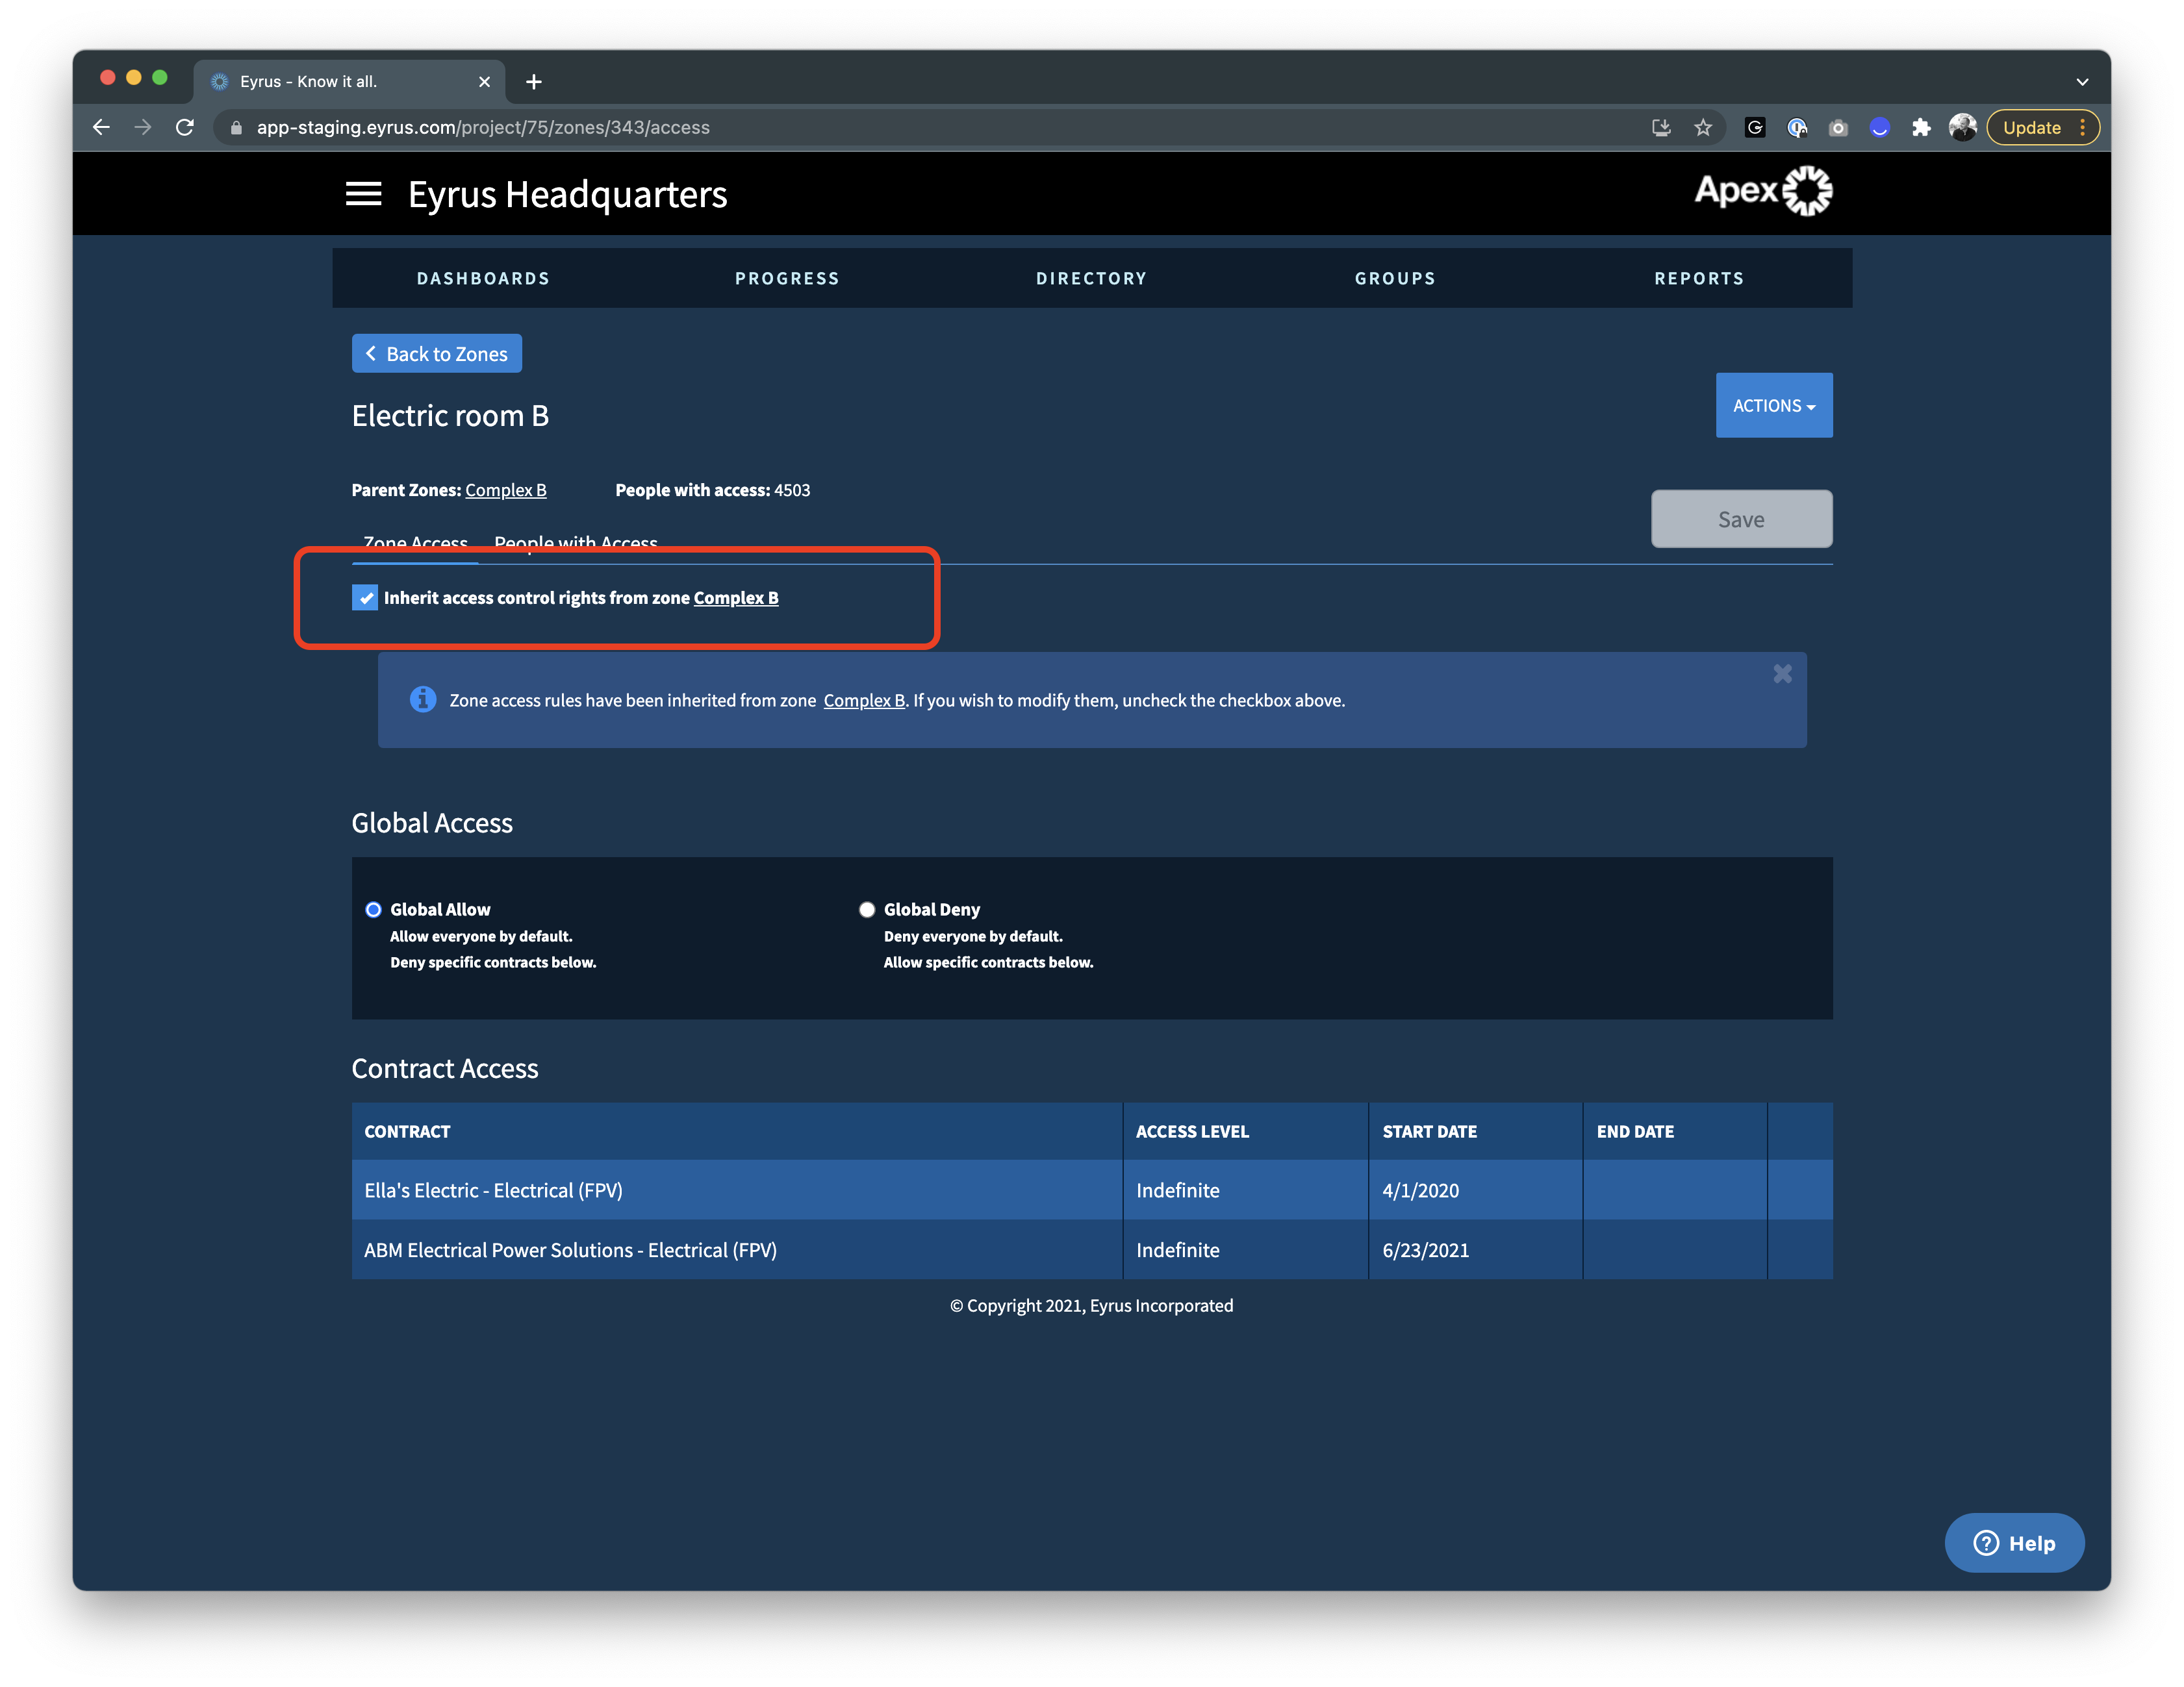2184x1687 pixels.
Task: Open the Extensions puzzle icon
Action: [1921, 127]
